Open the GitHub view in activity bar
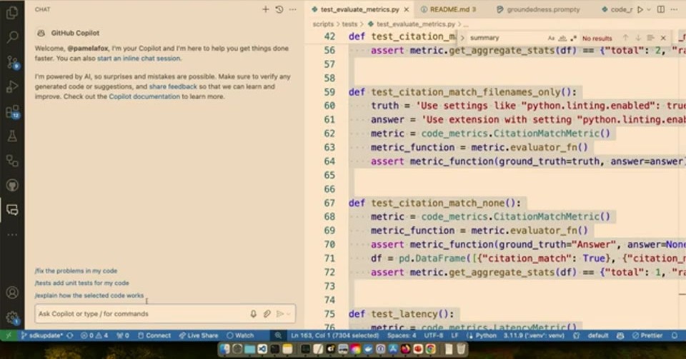Viewport: 686px width, 359px height. [x=12, y=185]
